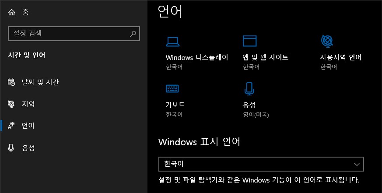Click the 키보드 keyboard icon tile

pos(172,88)
